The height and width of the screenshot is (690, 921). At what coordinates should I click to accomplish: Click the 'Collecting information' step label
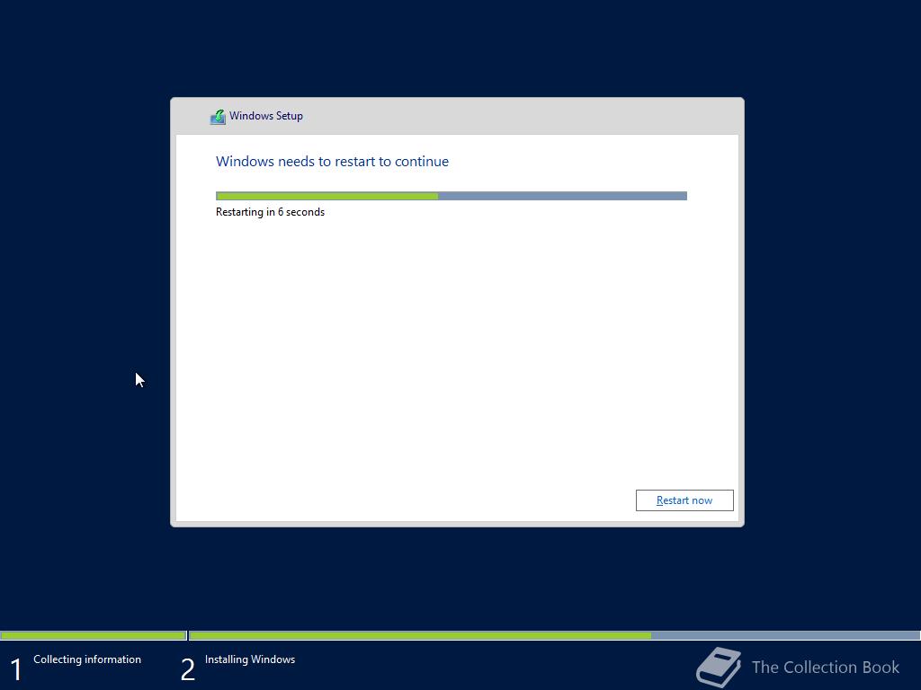(x=87, y=659)
